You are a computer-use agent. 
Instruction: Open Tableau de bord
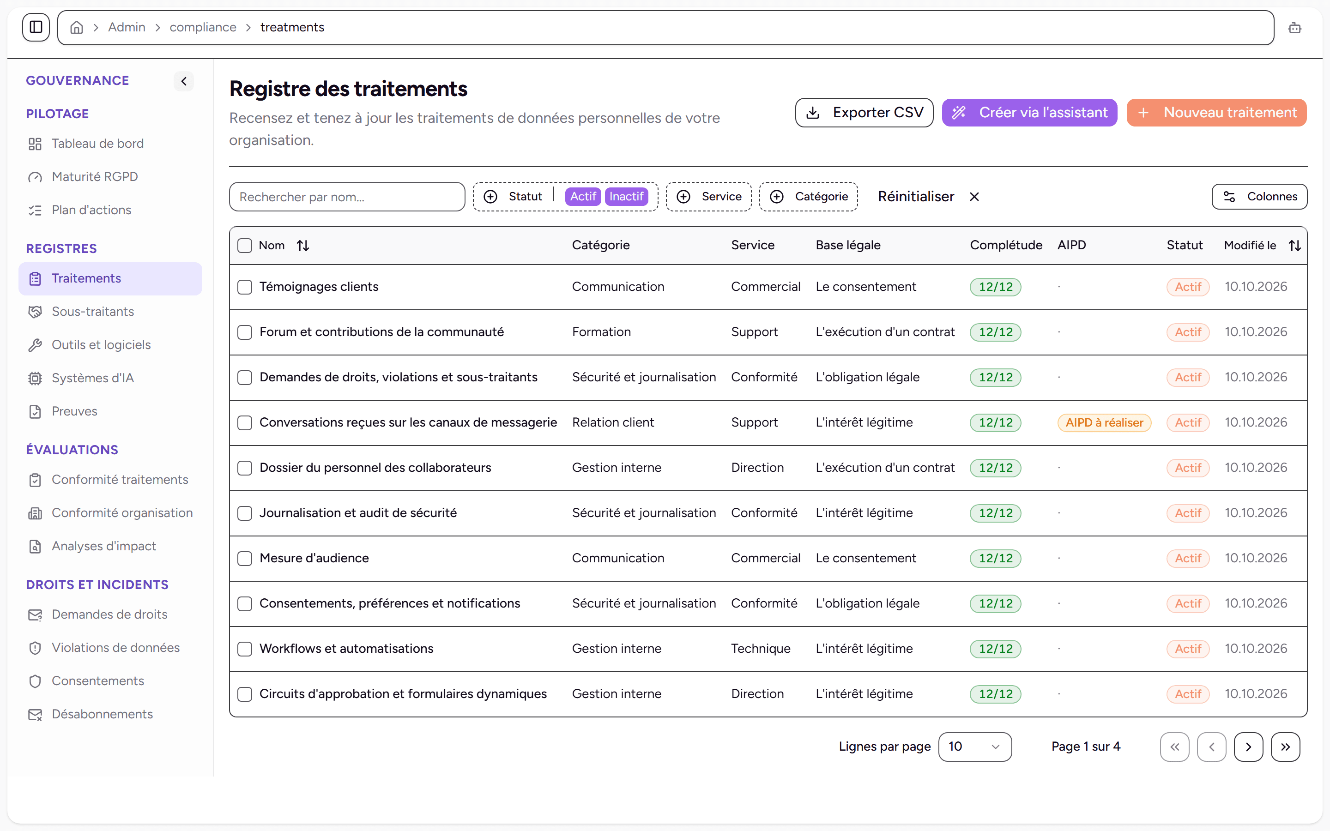[x=110, y=144]
